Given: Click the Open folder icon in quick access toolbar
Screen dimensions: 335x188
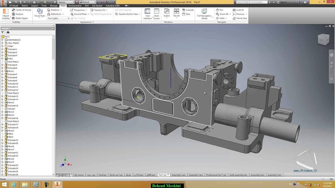Looking at the screenshot, I should coord(16,2).
